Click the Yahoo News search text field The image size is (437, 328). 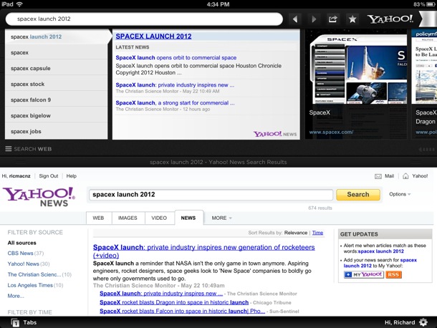click(x=211, y=195)
